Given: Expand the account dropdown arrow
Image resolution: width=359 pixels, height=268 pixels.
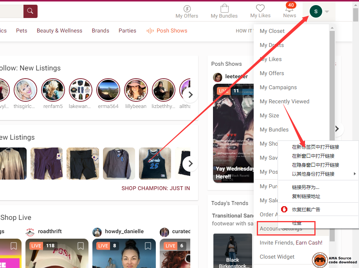Looking at the screenshot, I should (x=327, y=12).
